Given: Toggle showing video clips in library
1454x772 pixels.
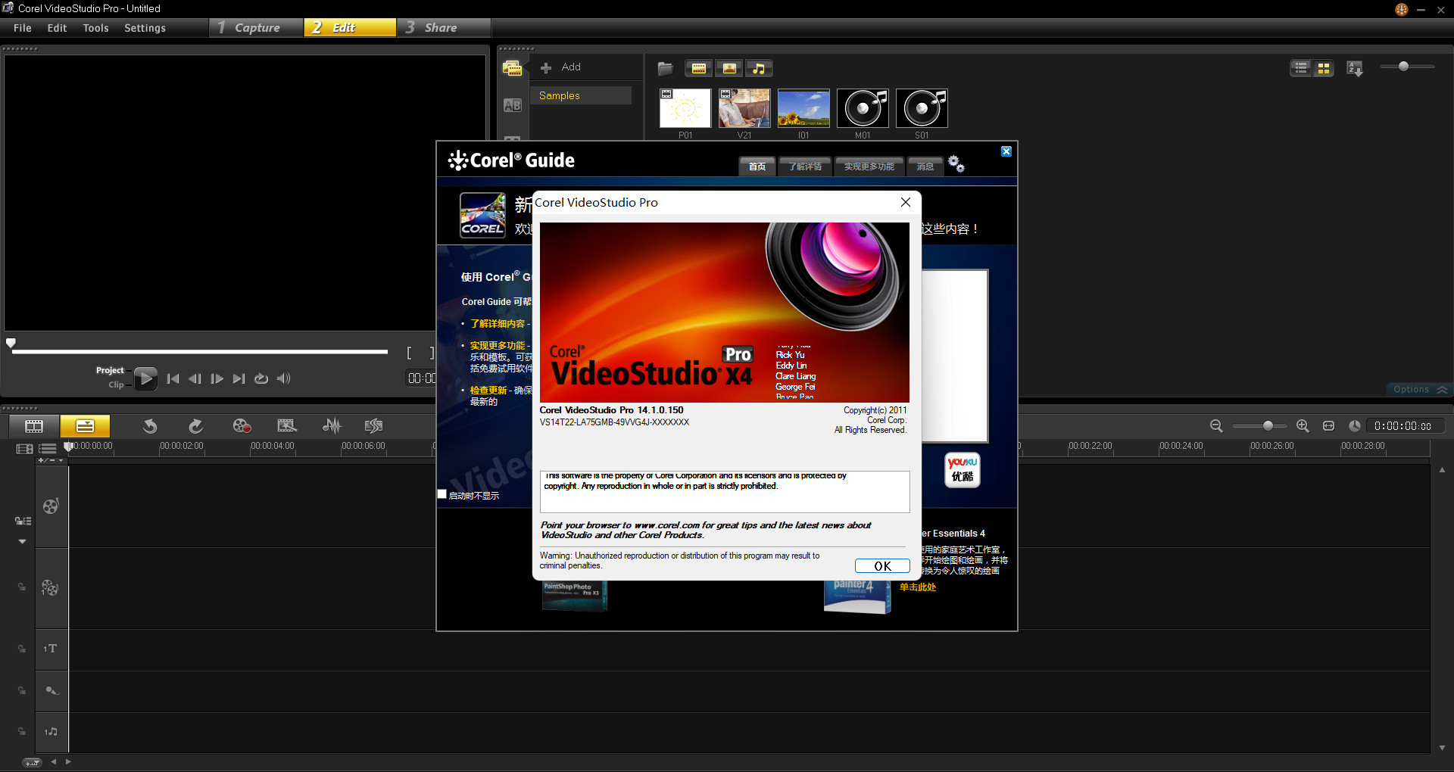Looking at the screenshot, I should [x=699, y=68].
